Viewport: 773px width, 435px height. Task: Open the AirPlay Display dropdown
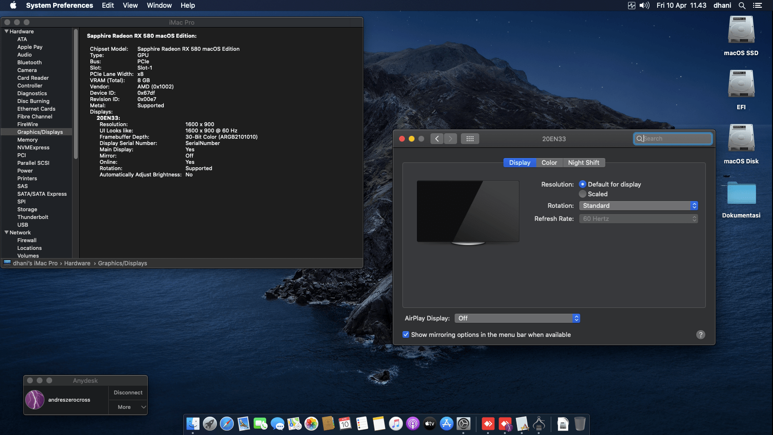[x=517, y=318]
